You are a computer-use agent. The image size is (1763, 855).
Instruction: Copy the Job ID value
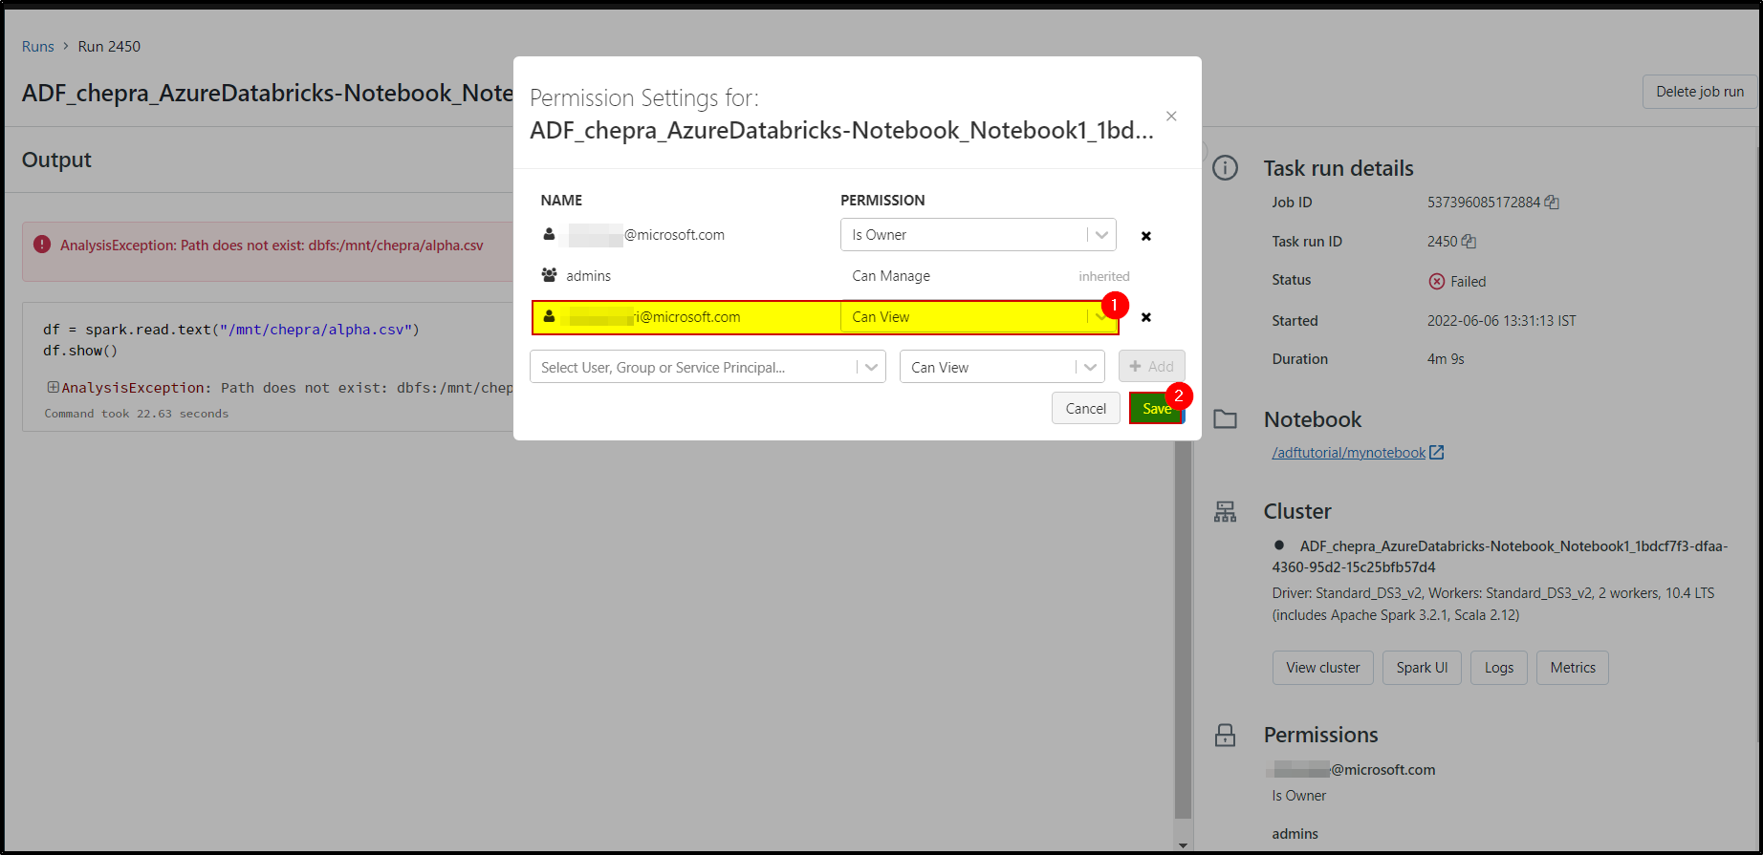tap(1552, 203)
